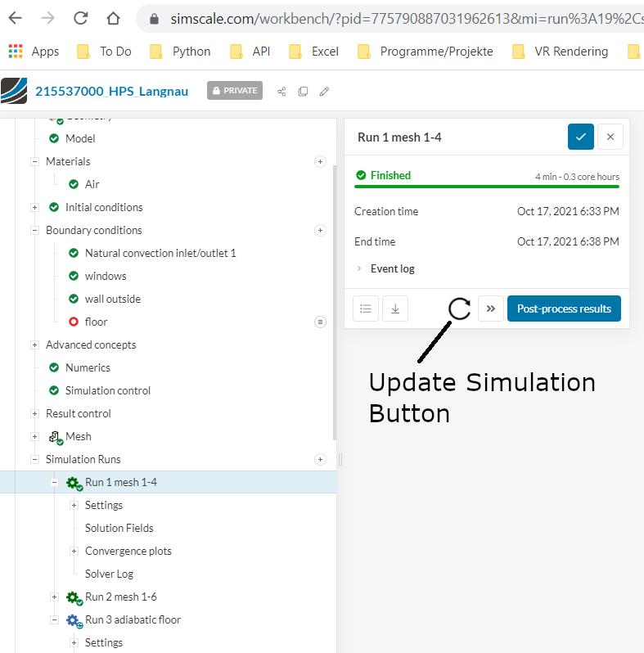The image size is (644, 653).
Task: Click the share project icon
Action: (281, 91)
